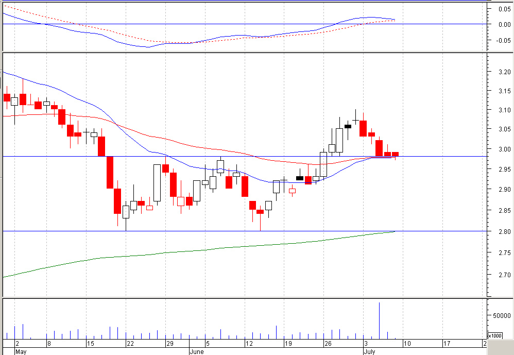Click the 2.95 price axis label
This screenshot has width=514, height=355.
tap(504, 169)
